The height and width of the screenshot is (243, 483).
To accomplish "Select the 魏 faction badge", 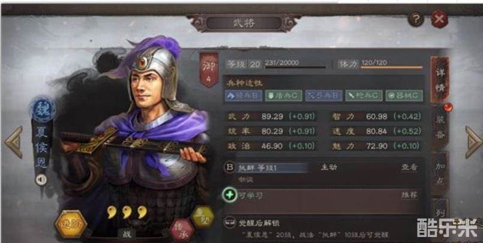I will 43,110.
